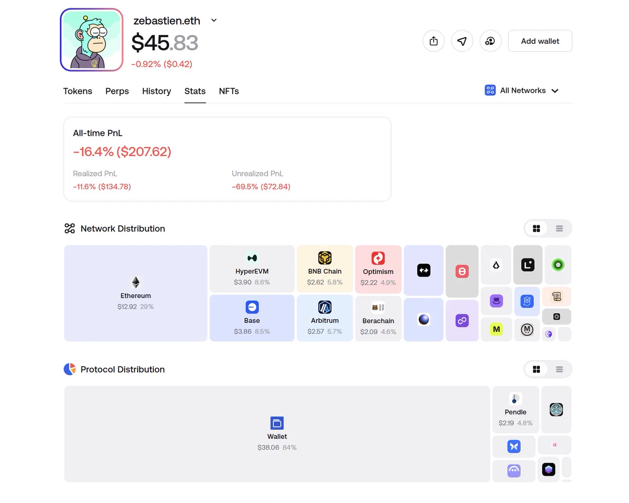Click the -0.92% ($0.42) daily change
This screenshot has width=629, height=503.
click(161, 64)
